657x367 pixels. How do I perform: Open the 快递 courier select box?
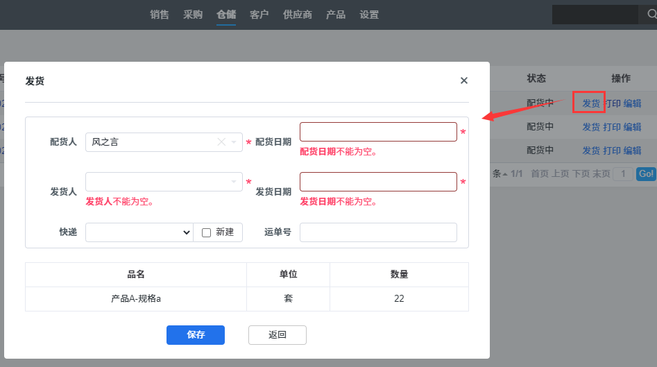click(x=139, y=232)
